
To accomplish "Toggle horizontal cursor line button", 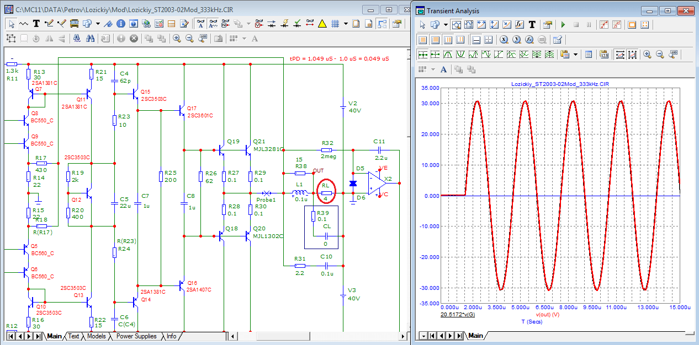I will [476, 40].
